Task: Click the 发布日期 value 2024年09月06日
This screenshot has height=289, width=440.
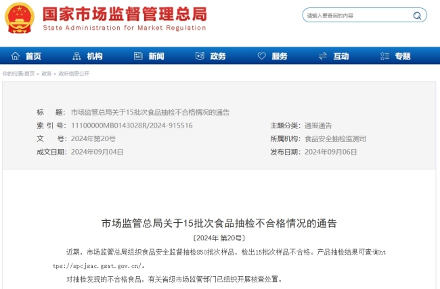Action: pyautogui.click(x=330, y=152)
